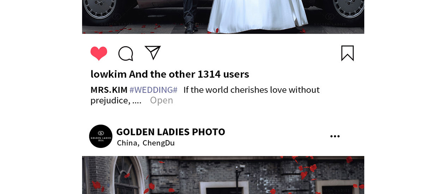Open the China, ChengDu location
The width and height of the screenshot is (446, 194).
(x=146, y=143)
